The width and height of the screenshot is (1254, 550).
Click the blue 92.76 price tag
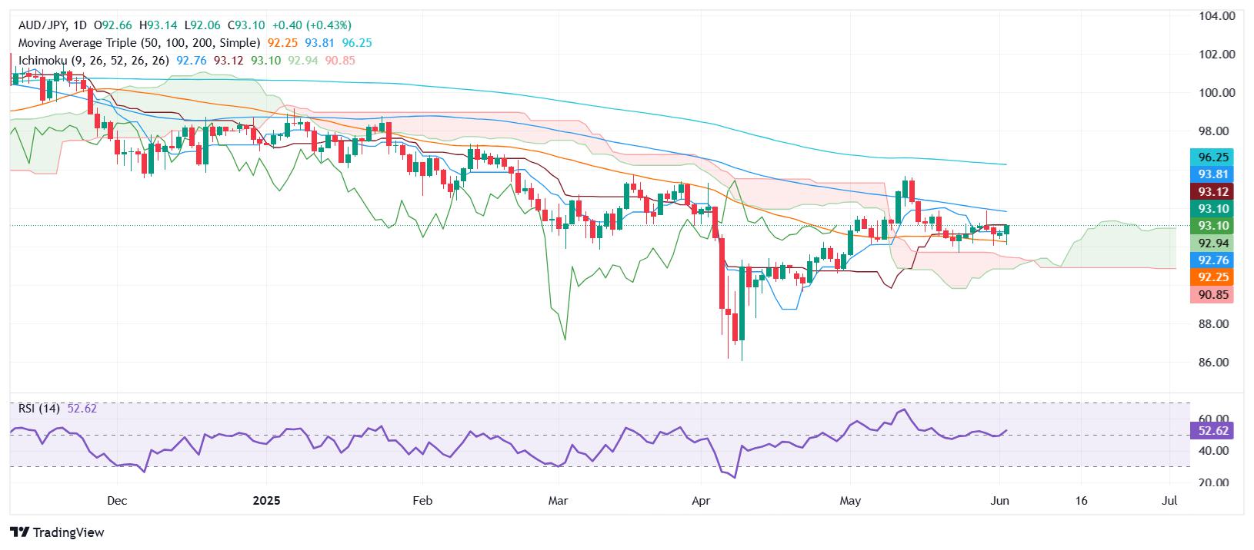(x=1212, y=260)
